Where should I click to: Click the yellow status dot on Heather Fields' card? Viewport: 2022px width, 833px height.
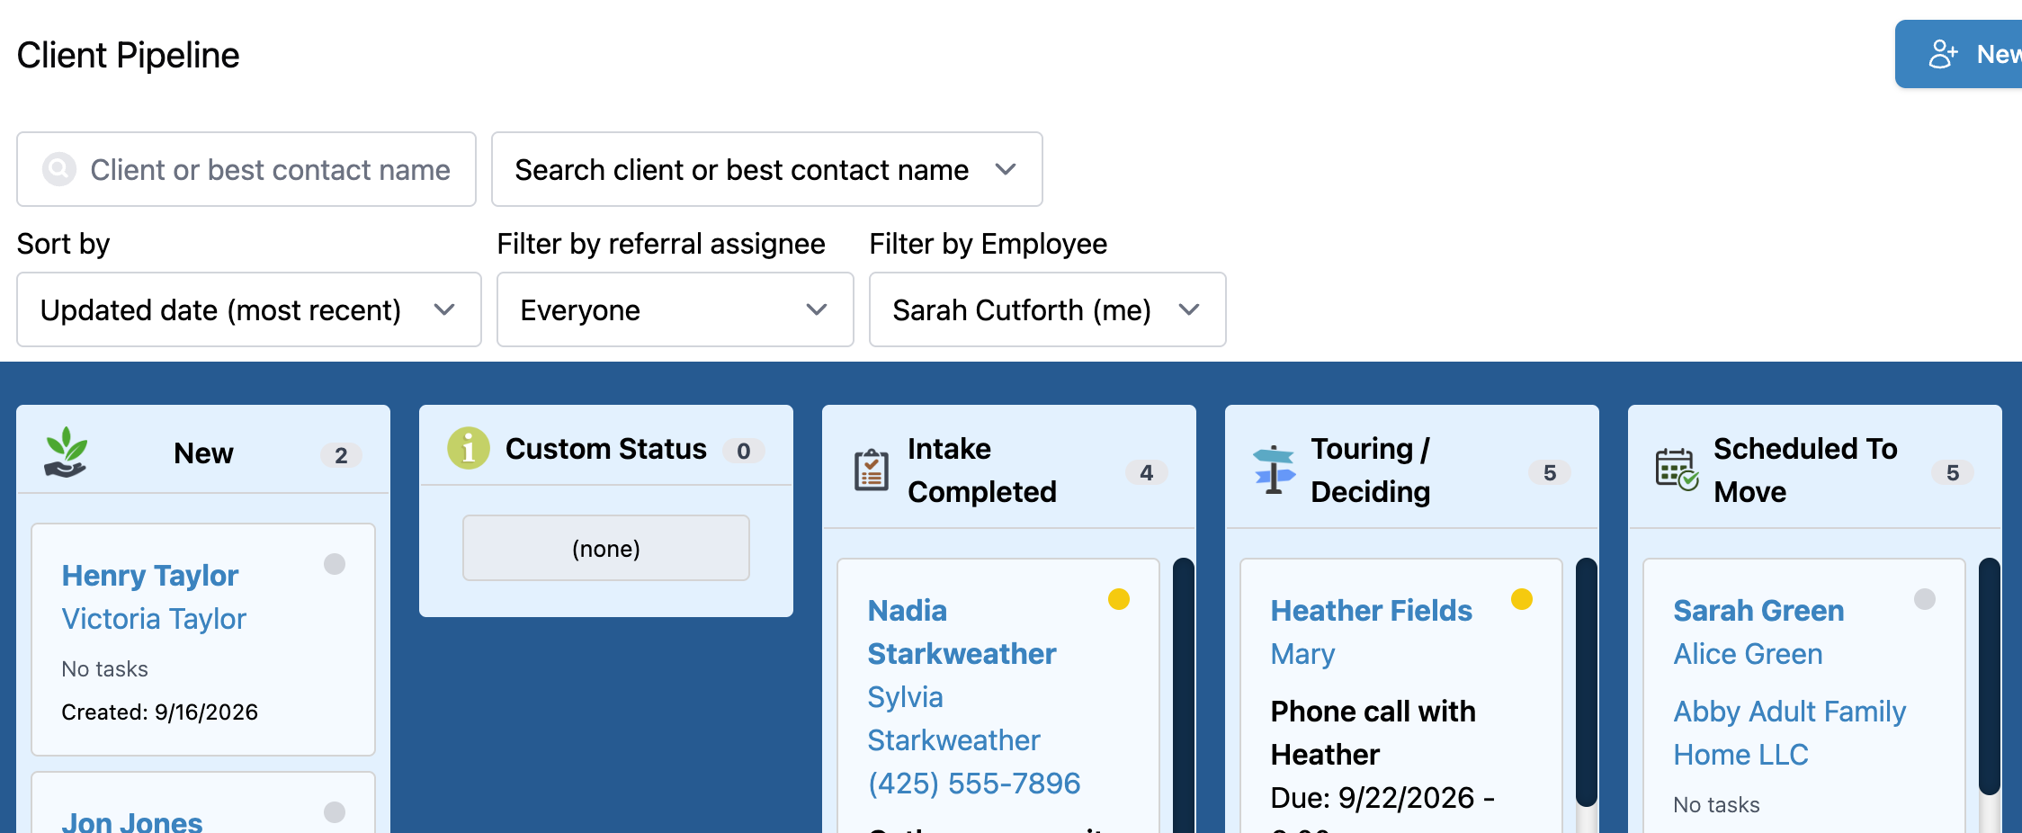click(x=1522, y=599)
